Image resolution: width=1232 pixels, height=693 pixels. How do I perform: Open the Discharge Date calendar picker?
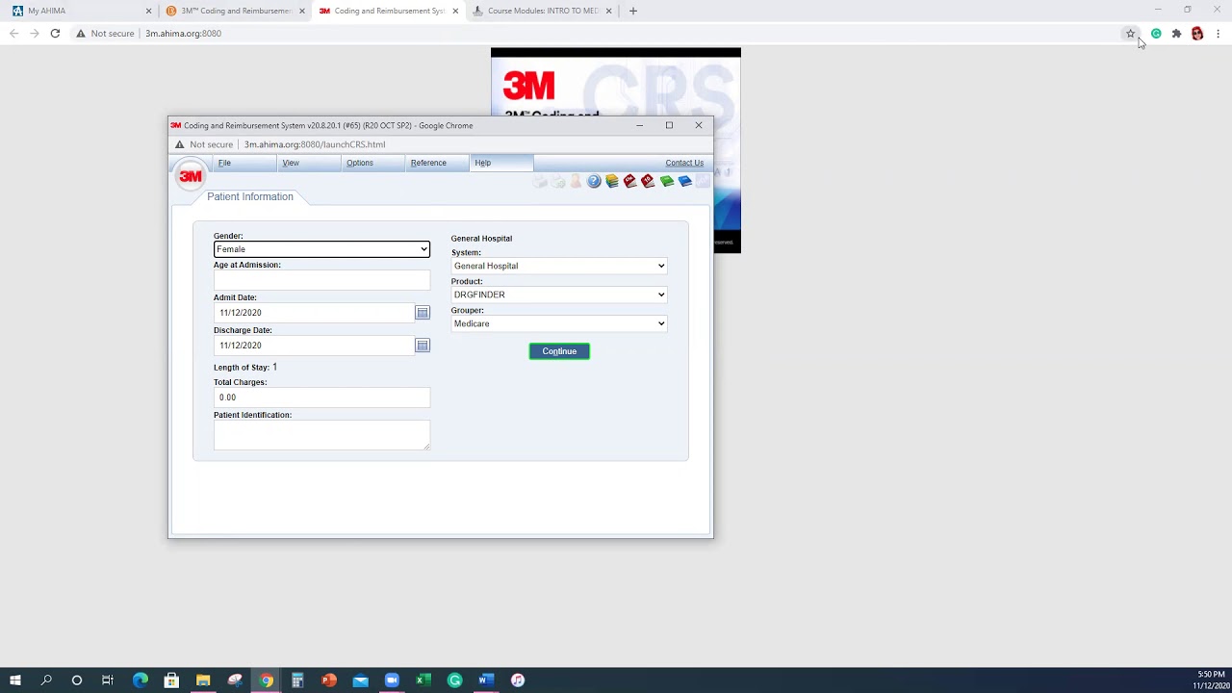tap(422, 346)
